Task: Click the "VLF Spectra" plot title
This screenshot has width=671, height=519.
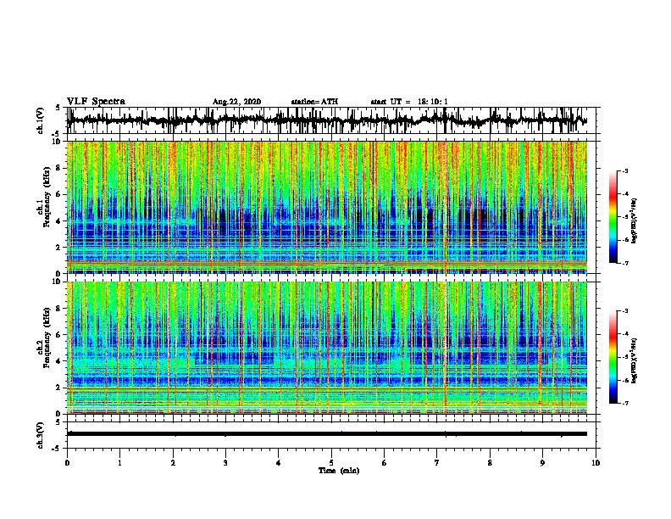Action: point(96,102)
